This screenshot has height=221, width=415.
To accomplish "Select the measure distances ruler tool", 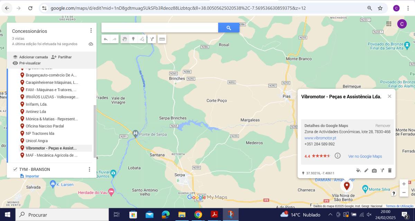I will (162, 39).
